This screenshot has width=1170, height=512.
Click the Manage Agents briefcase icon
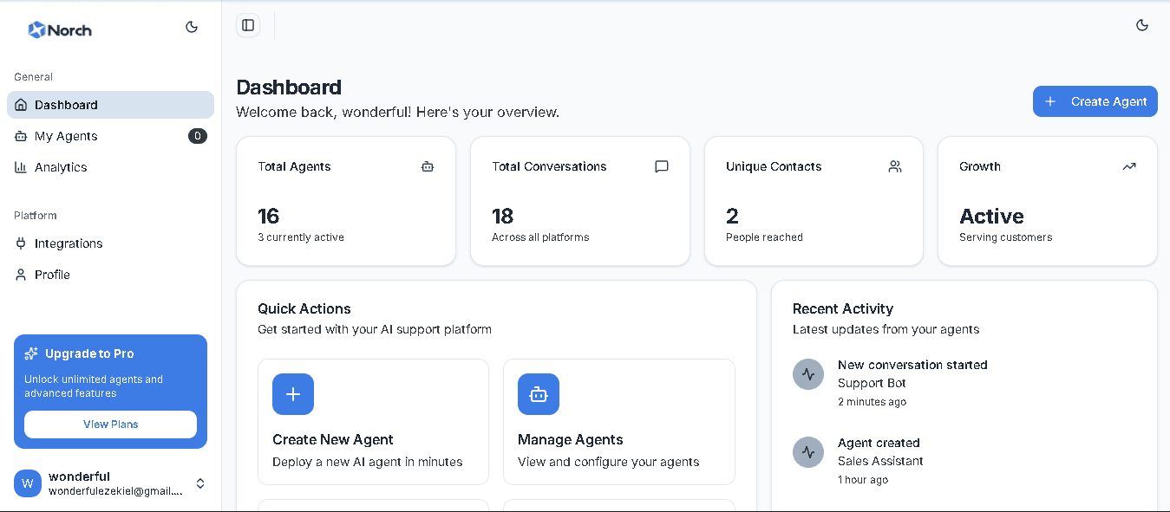tap(539, 394)
